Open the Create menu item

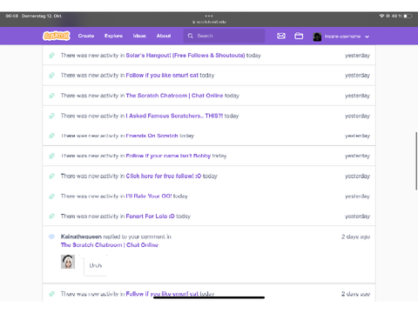click(86, 36)
